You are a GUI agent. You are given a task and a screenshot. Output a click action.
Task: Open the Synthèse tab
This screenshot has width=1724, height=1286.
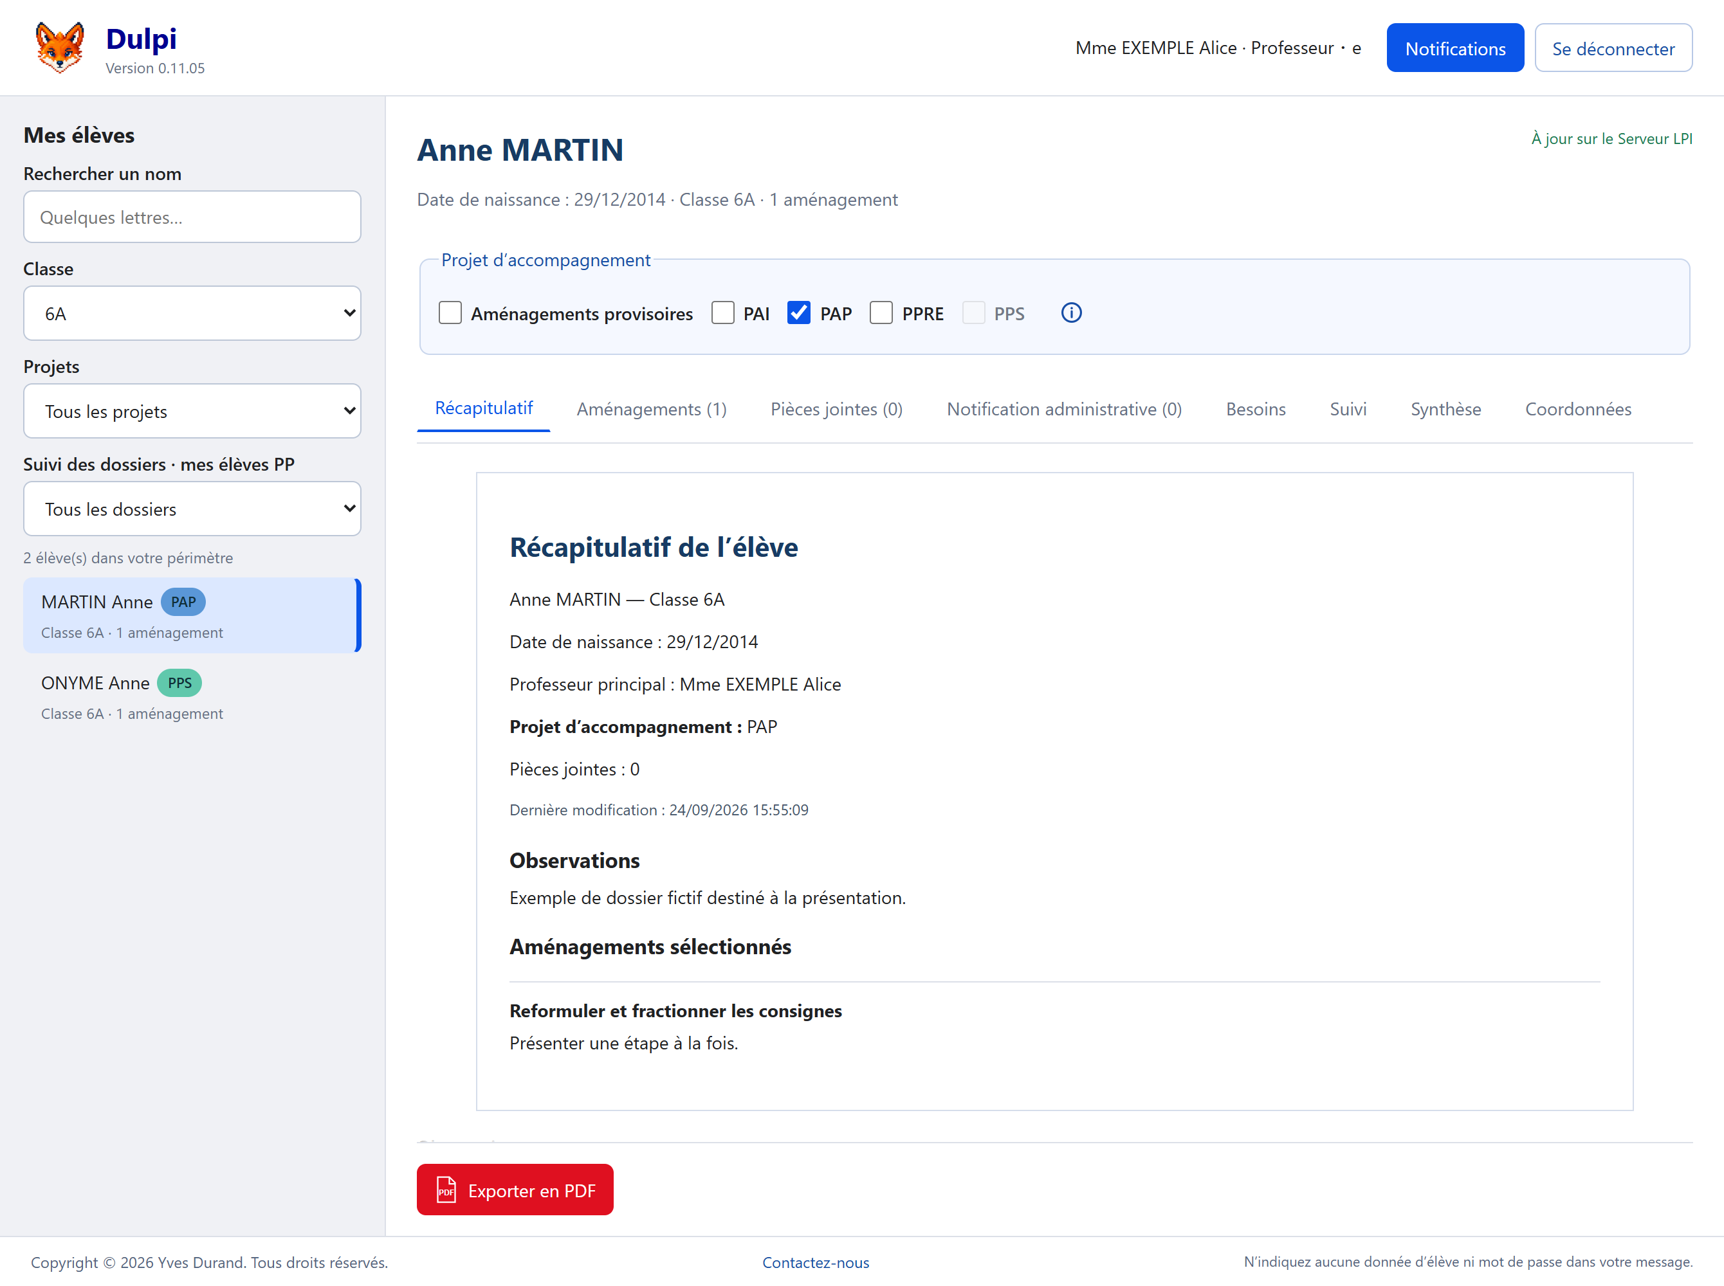coord(1445,410)
